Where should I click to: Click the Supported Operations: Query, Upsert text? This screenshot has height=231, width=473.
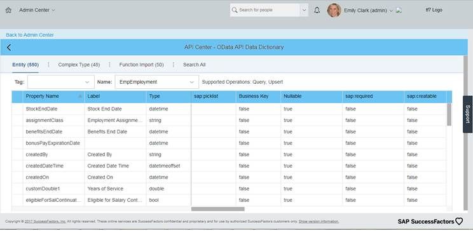(242, 82)
